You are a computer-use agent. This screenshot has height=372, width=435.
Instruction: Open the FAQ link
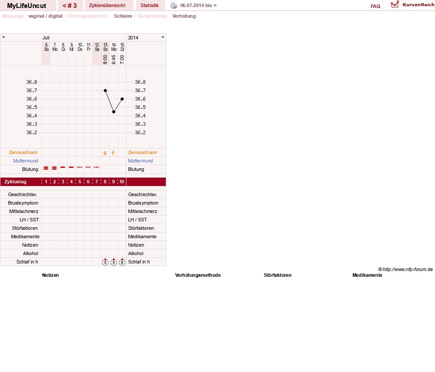[375, 6]
